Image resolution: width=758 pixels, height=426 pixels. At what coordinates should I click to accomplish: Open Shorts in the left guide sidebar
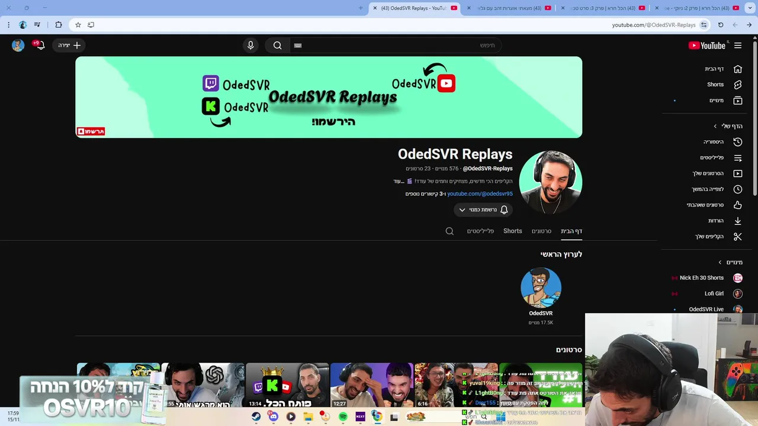point(723,85)
